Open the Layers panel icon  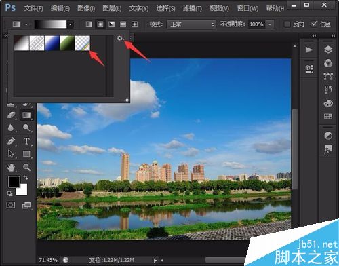(x=328, y=50)
